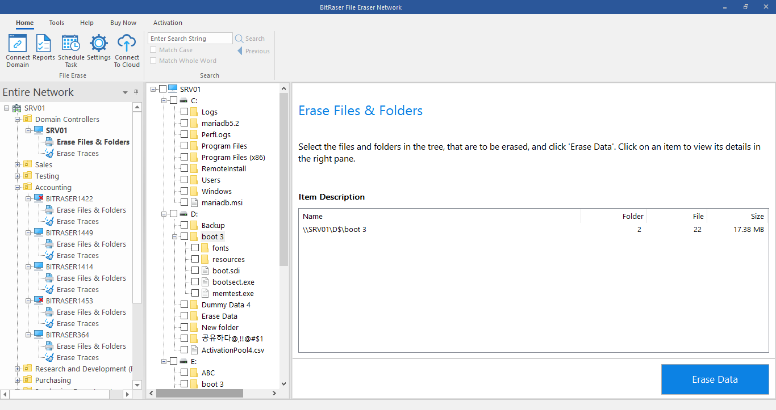Expand the Testing group

click(x=17, y=176)
